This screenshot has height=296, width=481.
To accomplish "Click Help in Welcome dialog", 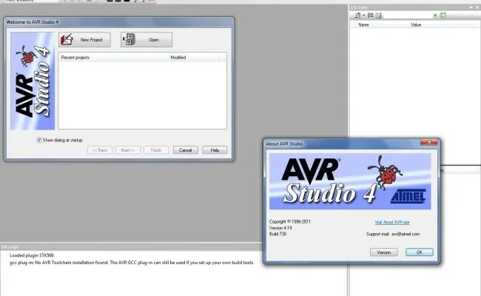I will pos(215,150).
